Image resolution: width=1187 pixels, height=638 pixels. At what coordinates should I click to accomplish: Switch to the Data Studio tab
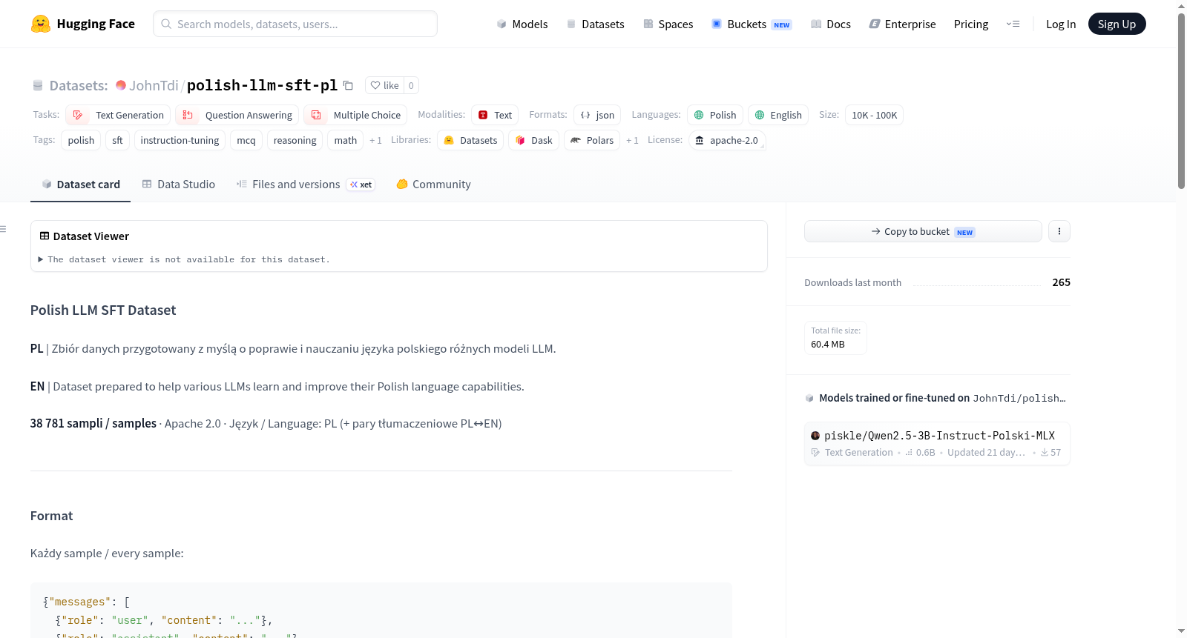[179, 185]
